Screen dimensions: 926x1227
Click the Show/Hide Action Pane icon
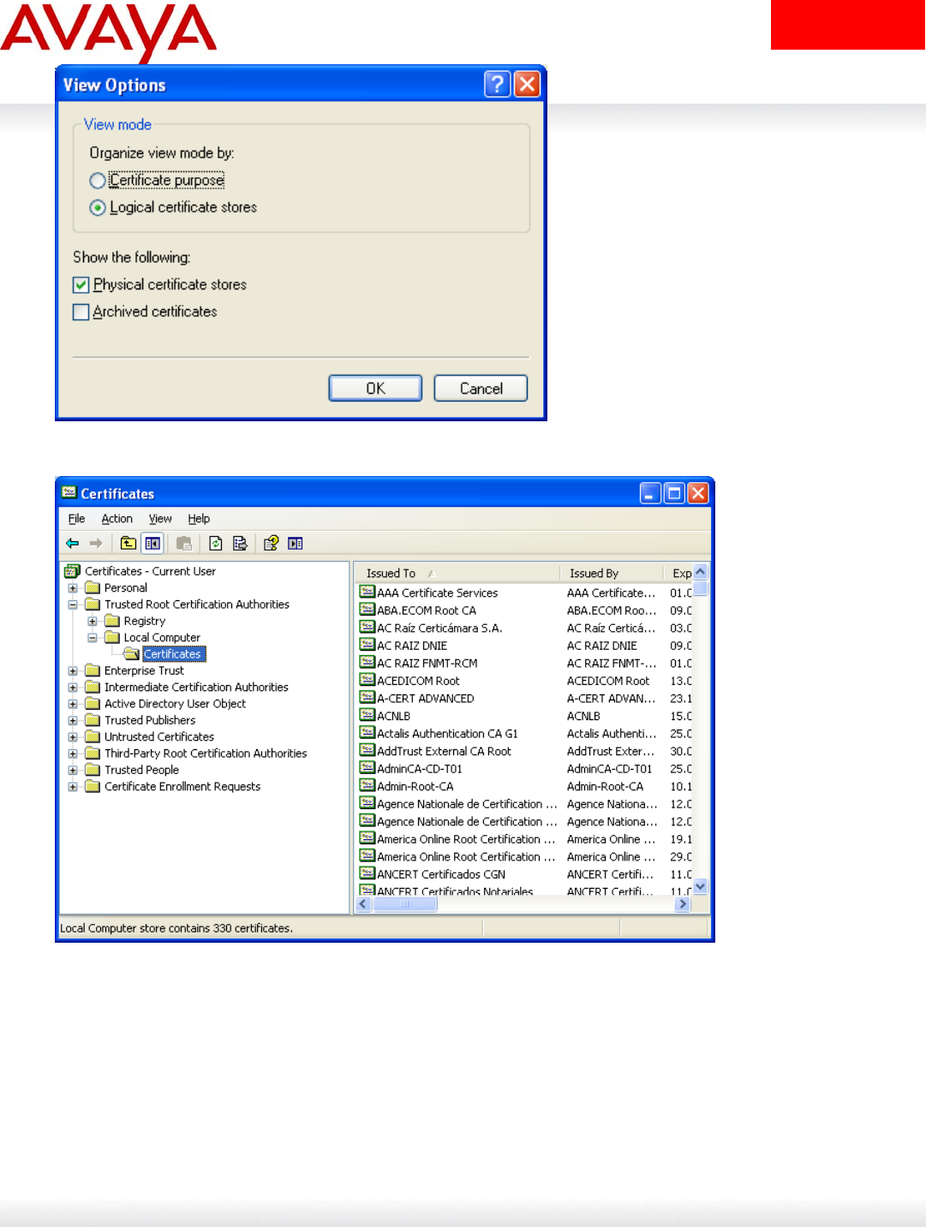[296, 543]
